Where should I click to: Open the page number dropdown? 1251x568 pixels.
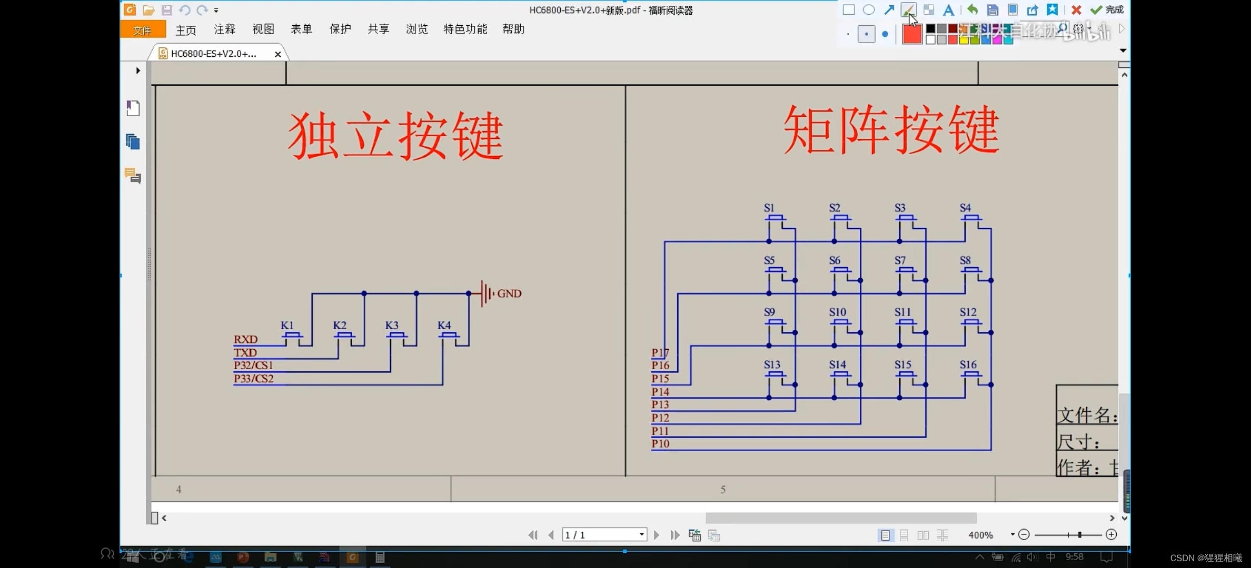coord(641,535)
